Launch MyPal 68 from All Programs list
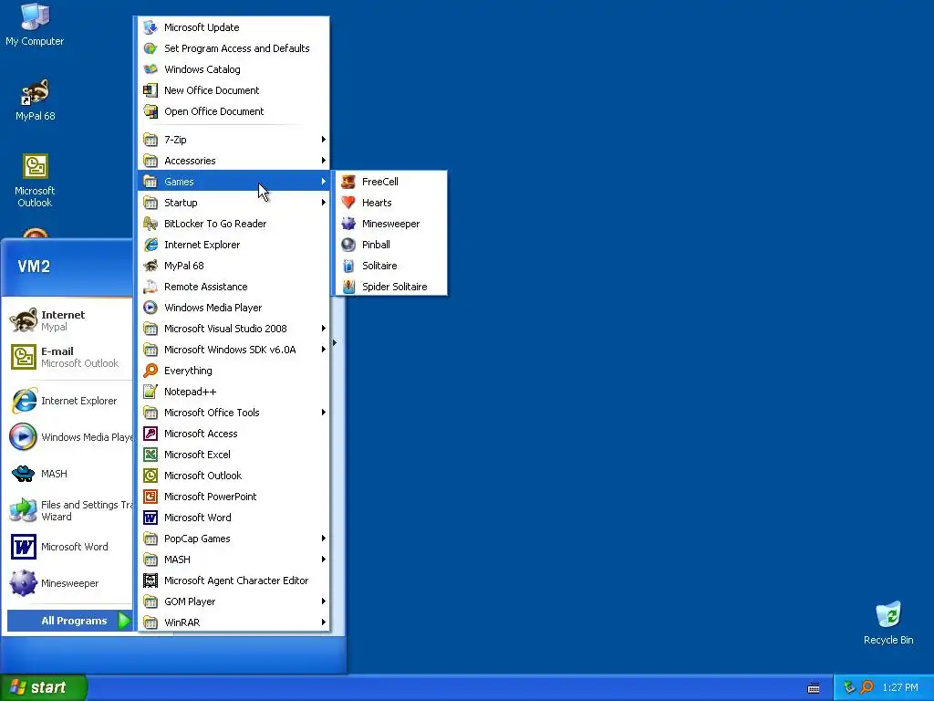This screenshot has height=701, width=934. pos(233,266)
